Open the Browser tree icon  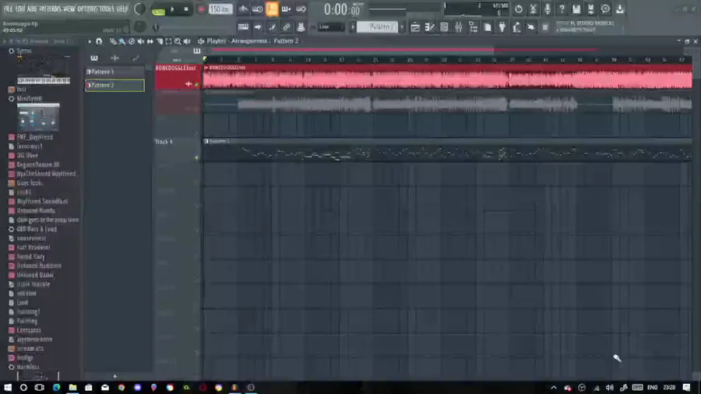[x=473, y=27]
